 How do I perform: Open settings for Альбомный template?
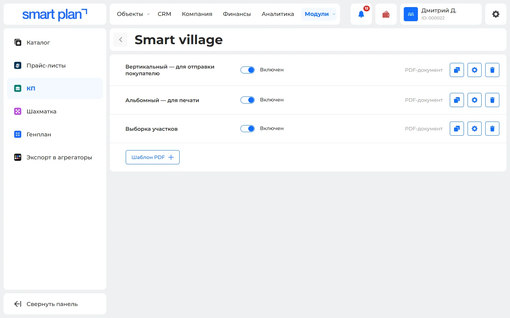475,100
